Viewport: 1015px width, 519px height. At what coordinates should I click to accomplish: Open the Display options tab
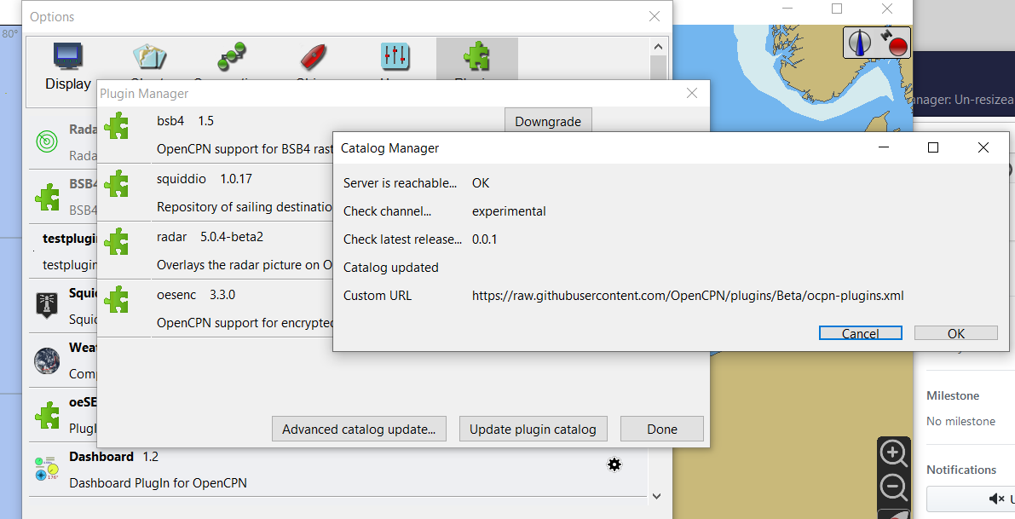pos(68,66)
